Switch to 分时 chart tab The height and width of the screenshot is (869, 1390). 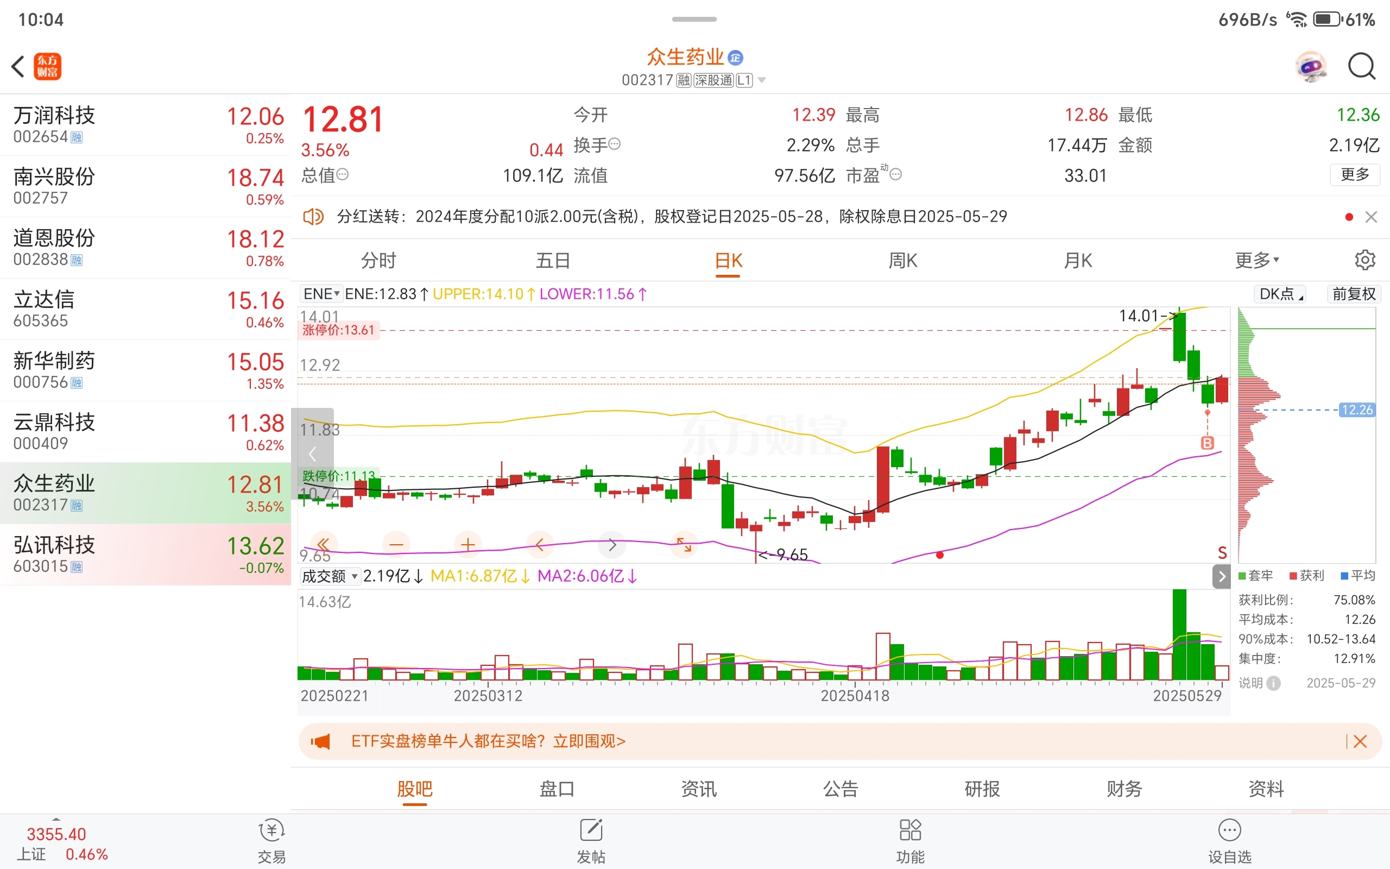tap(378, 260)
